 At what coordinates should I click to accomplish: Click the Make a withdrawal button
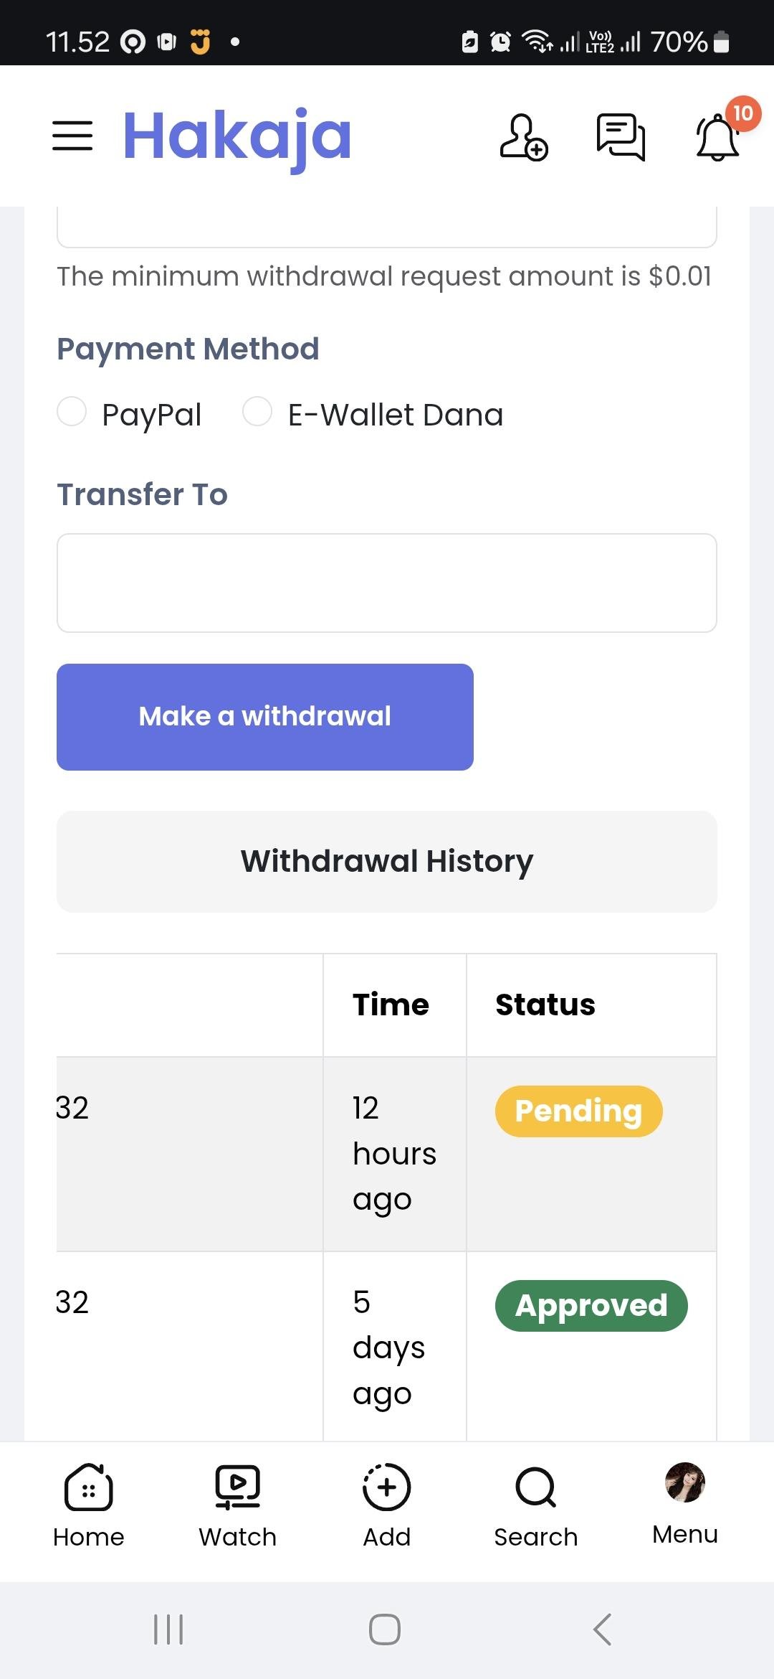click(x=265, y=717)
